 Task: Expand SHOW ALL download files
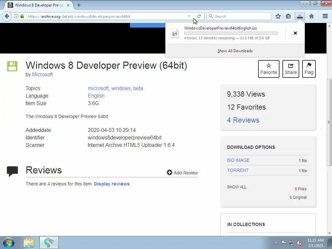click(x=237, y=187)
